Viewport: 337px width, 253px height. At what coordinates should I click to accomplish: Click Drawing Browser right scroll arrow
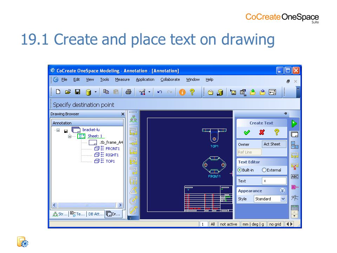pos(120,205)
